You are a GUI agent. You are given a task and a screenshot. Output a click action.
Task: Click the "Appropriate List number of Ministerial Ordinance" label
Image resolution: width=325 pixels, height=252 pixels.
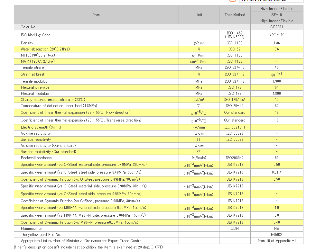(82, 241)
